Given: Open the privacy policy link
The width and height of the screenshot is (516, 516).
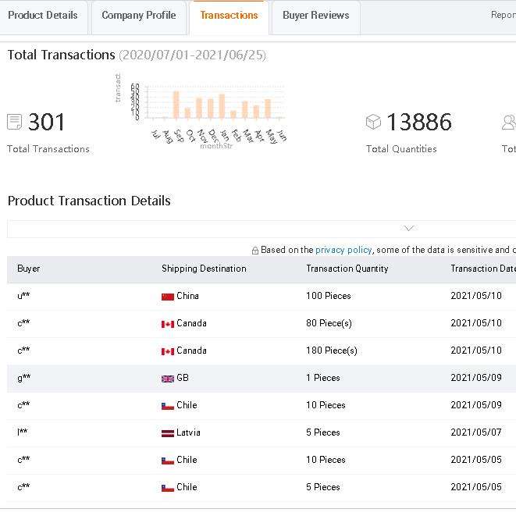Looking at the screenshot, I should point(343,250).
